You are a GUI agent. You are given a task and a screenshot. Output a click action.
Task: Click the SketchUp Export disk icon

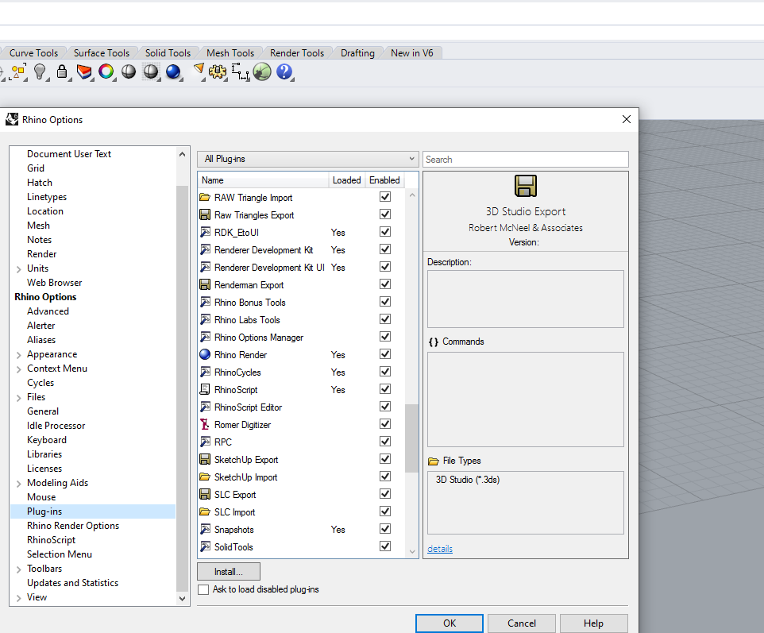click(x=205, y=460)
